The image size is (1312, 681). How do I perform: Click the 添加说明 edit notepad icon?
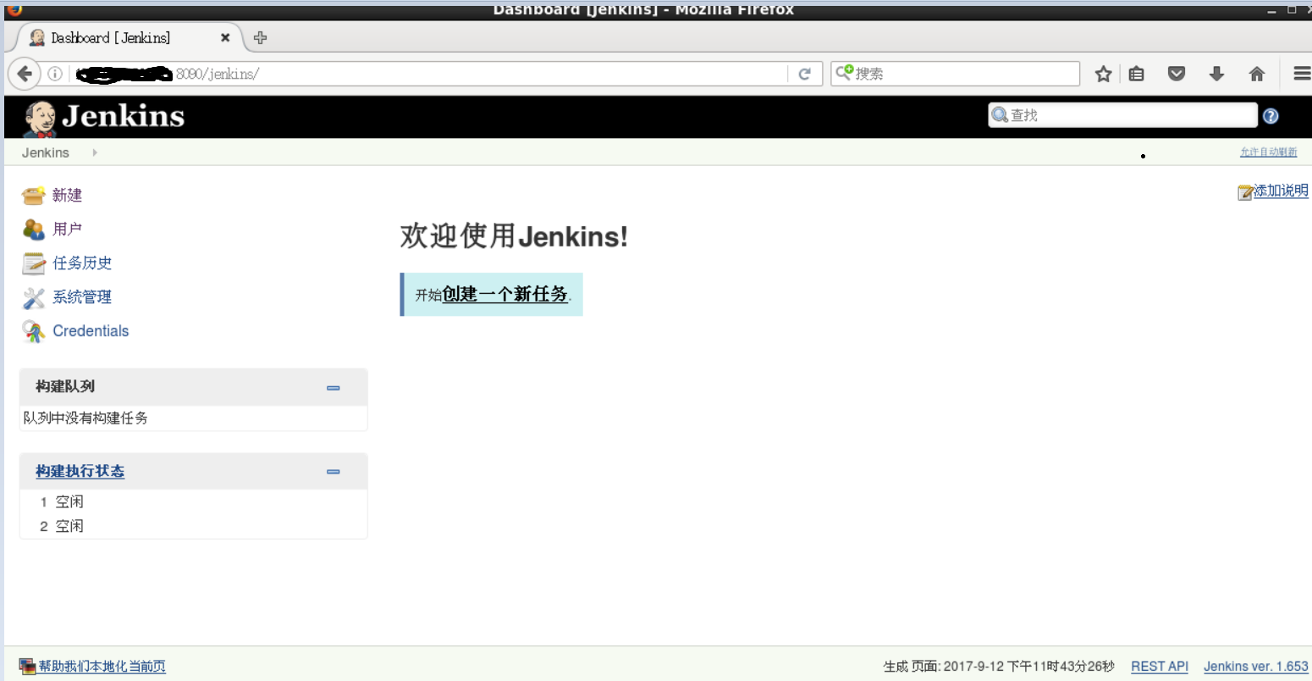(1245, 192)
